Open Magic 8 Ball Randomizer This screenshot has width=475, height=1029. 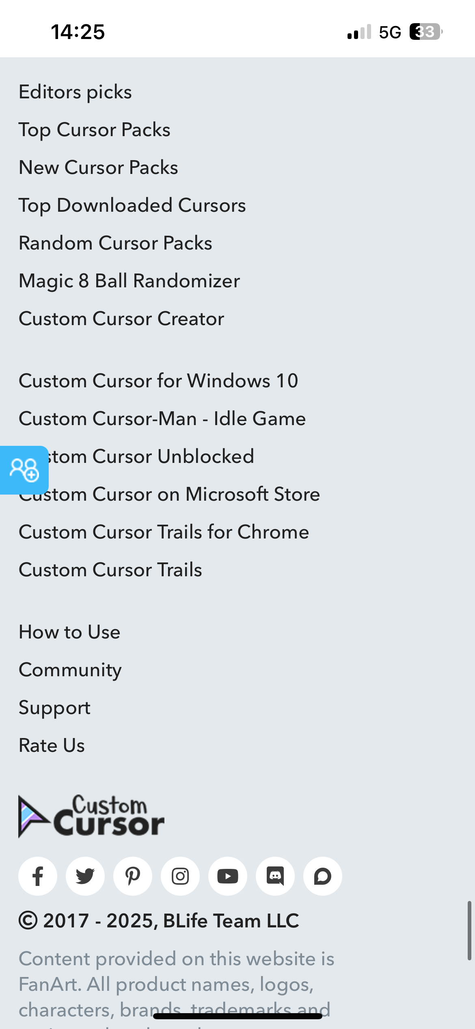[130, 281]
